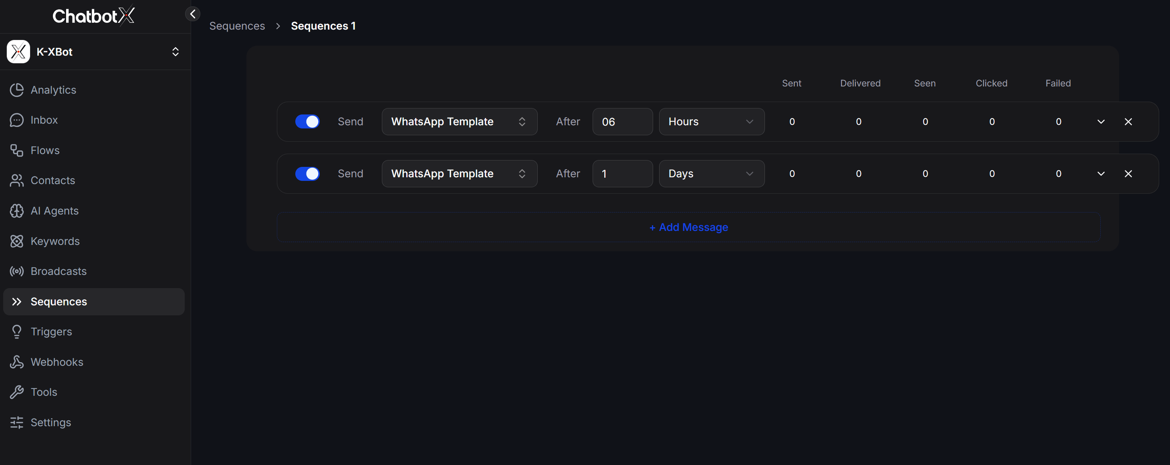Click the Inbox chat bubble icon
Screen dimensions: 1170x465
tap(17, 120)
